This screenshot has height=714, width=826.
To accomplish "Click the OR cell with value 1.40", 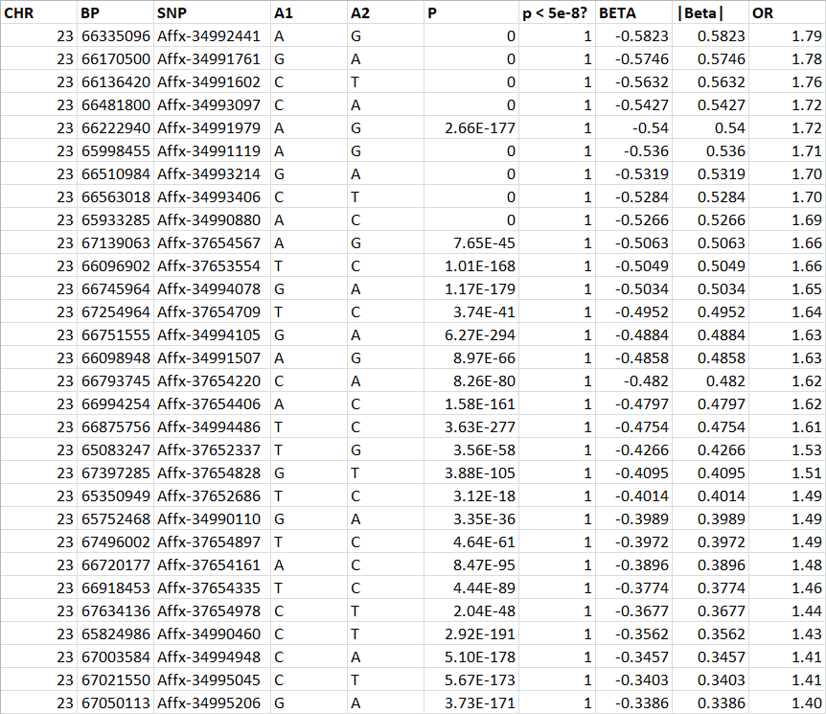I will [787, 703].
